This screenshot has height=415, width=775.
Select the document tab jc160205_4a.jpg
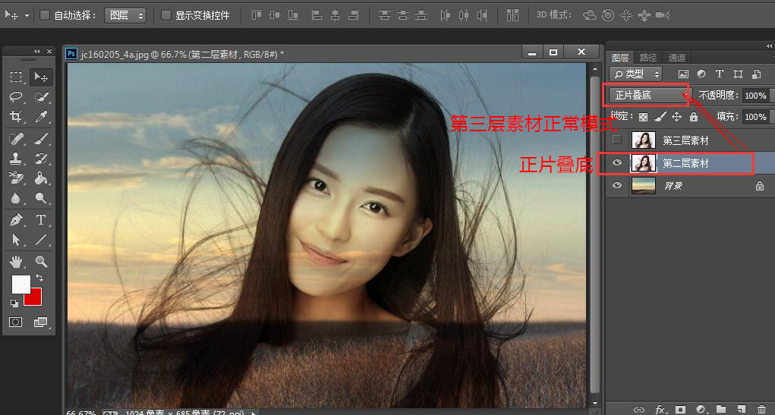[182, 54]
